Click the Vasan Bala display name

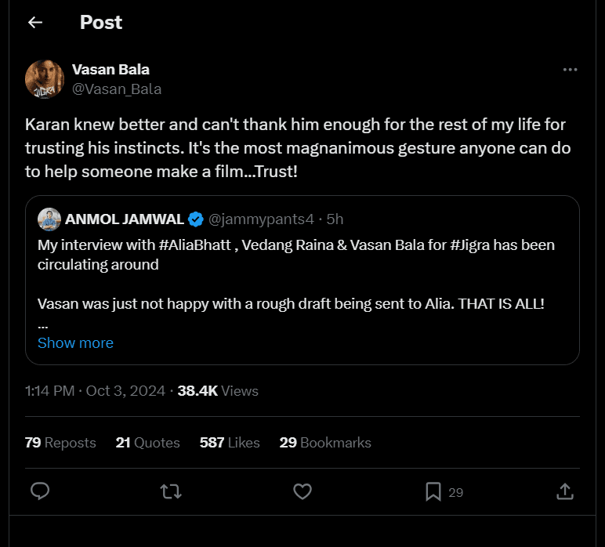[110, 70]
